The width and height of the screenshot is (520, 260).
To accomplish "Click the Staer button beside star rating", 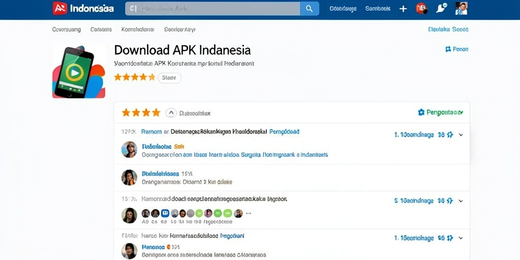I will point(169,78).
